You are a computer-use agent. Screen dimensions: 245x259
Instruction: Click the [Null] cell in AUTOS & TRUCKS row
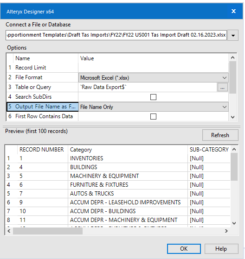pos(209,193)
